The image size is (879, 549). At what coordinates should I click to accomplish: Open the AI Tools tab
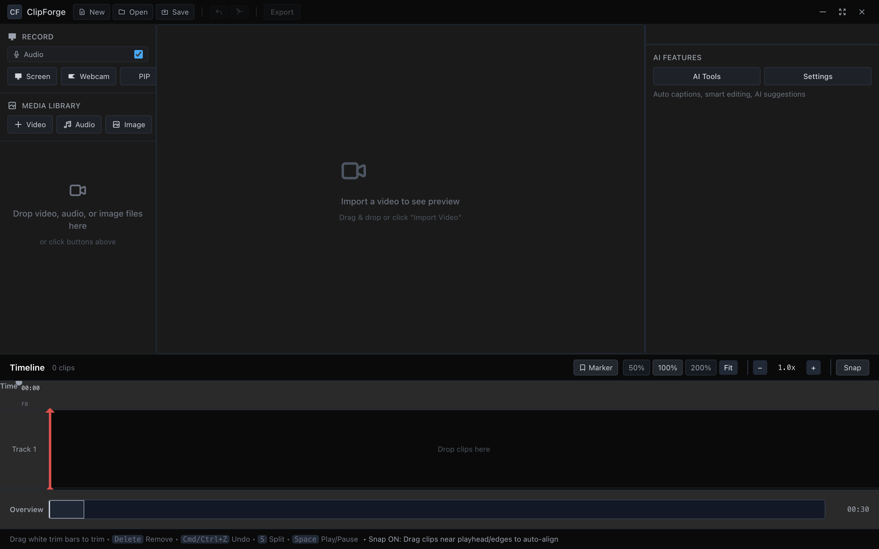707,76
